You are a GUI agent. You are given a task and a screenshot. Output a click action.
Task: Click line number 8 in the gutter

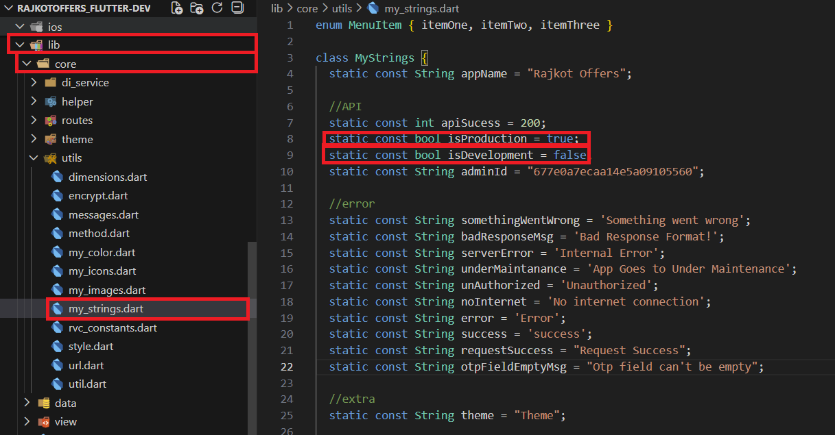[x=290, y=139]
